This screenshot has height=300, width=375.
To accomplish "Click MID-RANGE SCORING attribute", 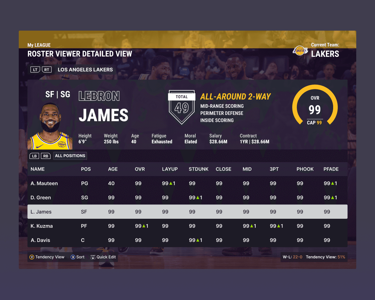I will click(x=222, y=106).
